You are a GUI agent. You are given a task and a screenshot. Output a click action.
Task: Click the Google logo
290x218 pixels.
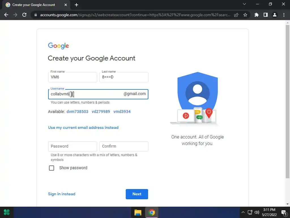point(58,46)
